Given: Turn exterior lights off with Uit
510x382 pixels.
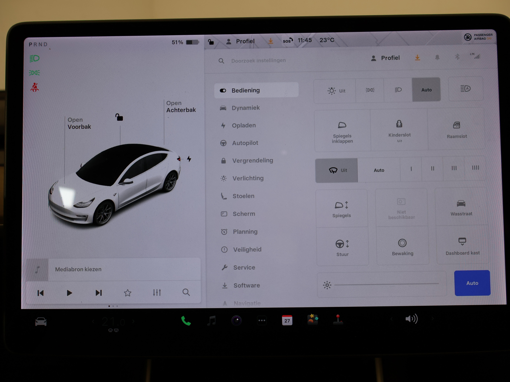Looking at the screenshot, I should [x=335, y=90].
